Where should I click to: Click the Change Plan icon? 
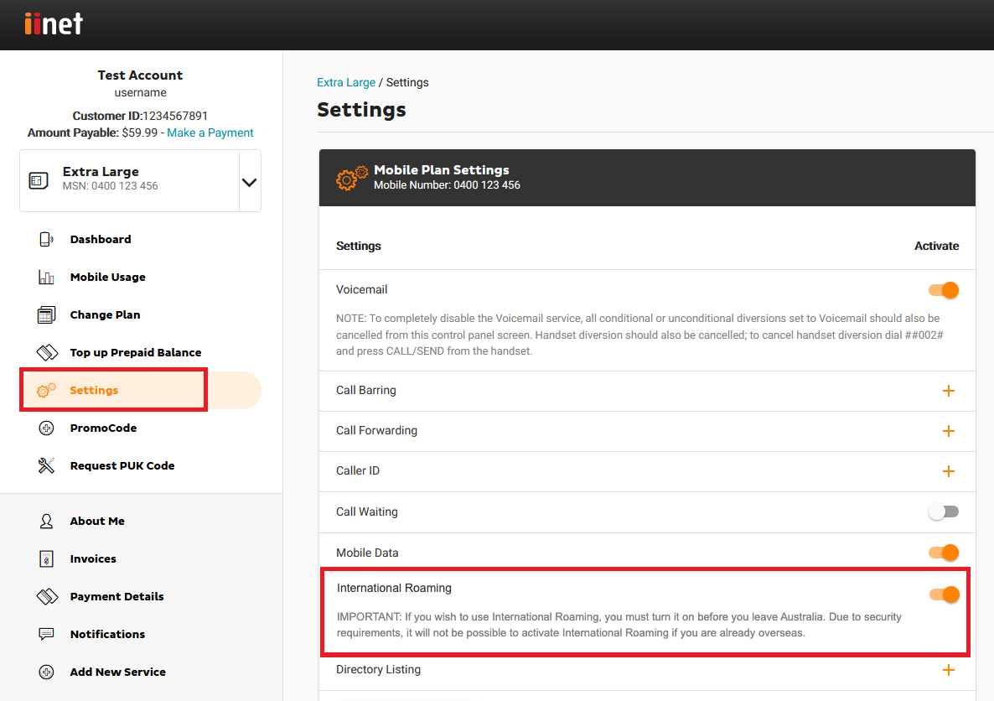point(46,315)
